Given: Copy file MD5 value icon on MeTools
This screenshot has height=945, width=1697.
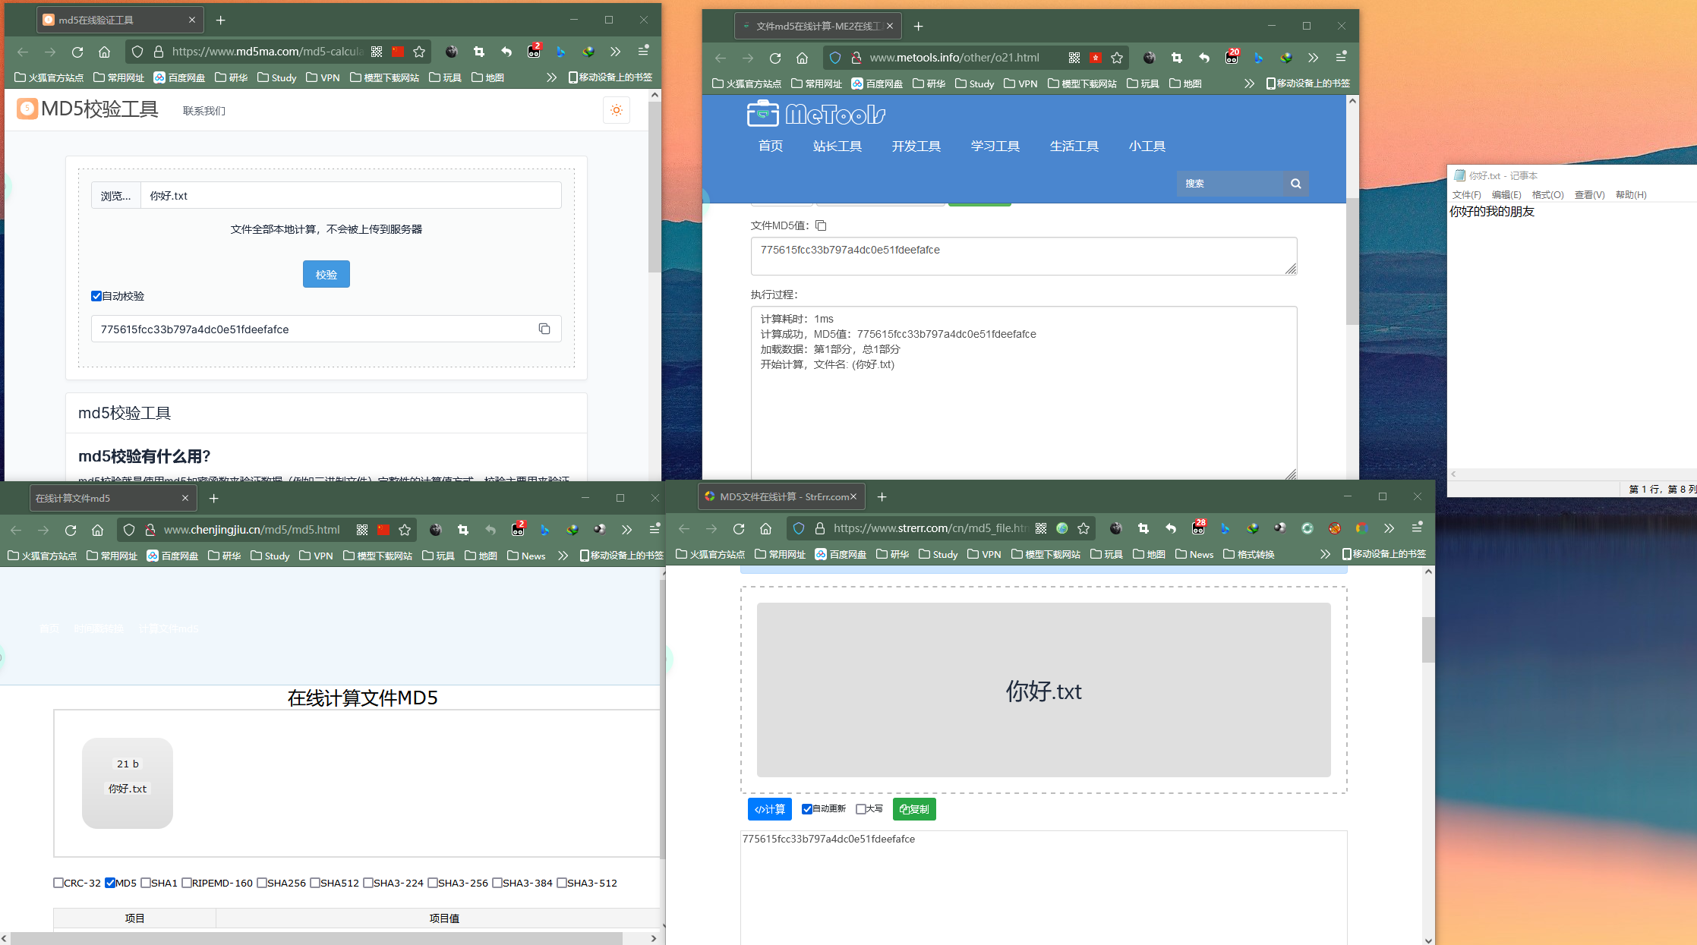Looking at the screenshot, I should [821, 225].
